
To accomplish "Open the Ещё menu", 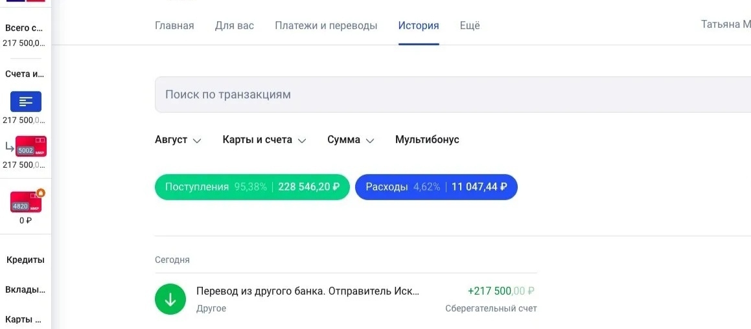I will (x=470, y=26).
